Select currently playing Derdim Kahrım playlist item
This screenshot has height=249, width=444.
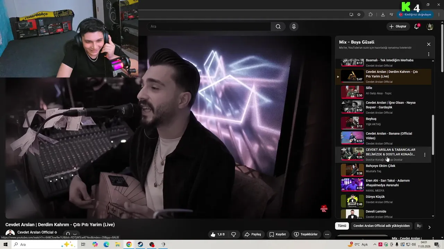point(383,76)
